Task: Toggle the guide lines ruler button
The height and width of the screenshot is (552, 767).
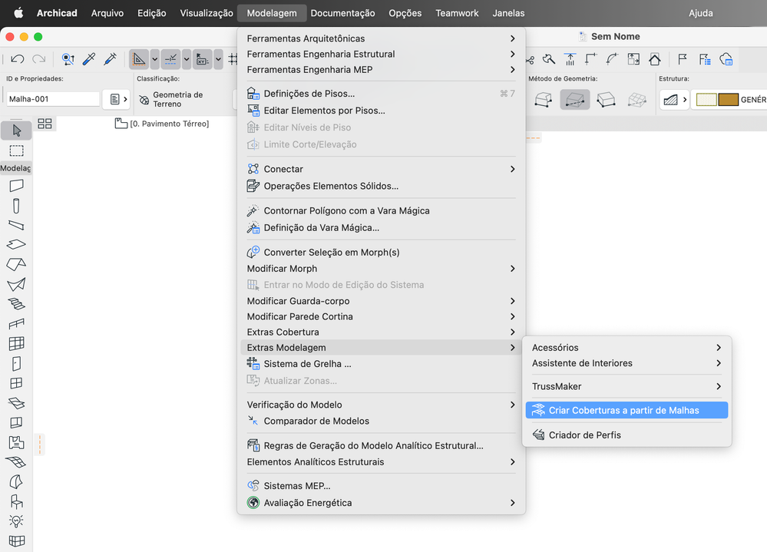Action: (139, 60)
